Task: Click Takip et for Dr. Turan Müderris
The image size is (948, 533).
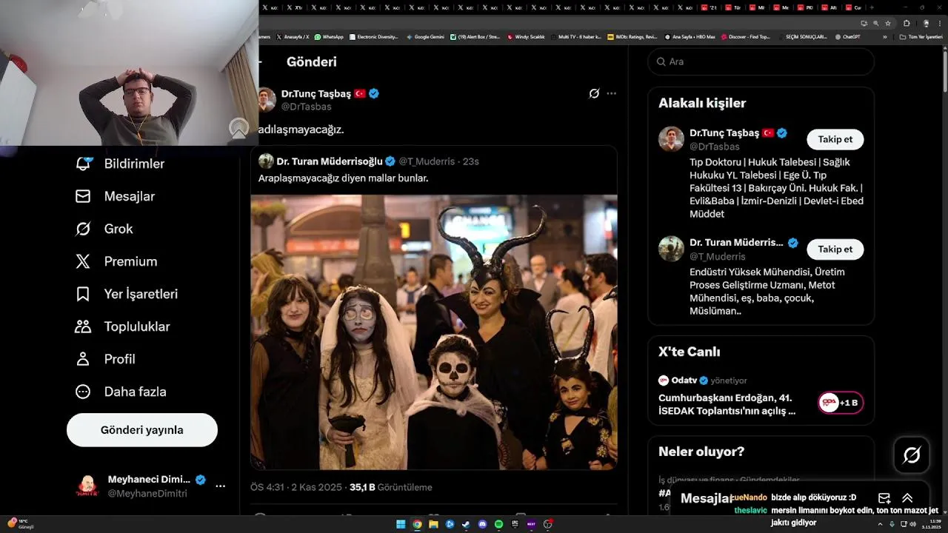Action: 835,249
